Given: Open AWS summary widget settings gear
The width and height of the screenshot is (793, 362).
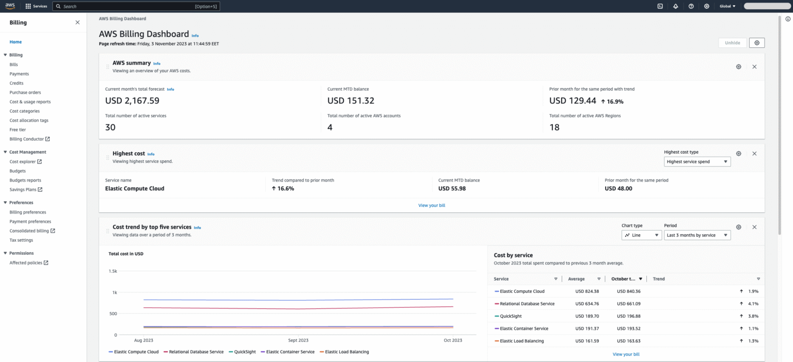Looking at the screenshot, I should coord(738,67).
